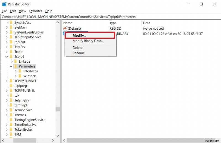Select the Telemetry key label
This screenshot has width=221, height=143.
coord(22,100)
